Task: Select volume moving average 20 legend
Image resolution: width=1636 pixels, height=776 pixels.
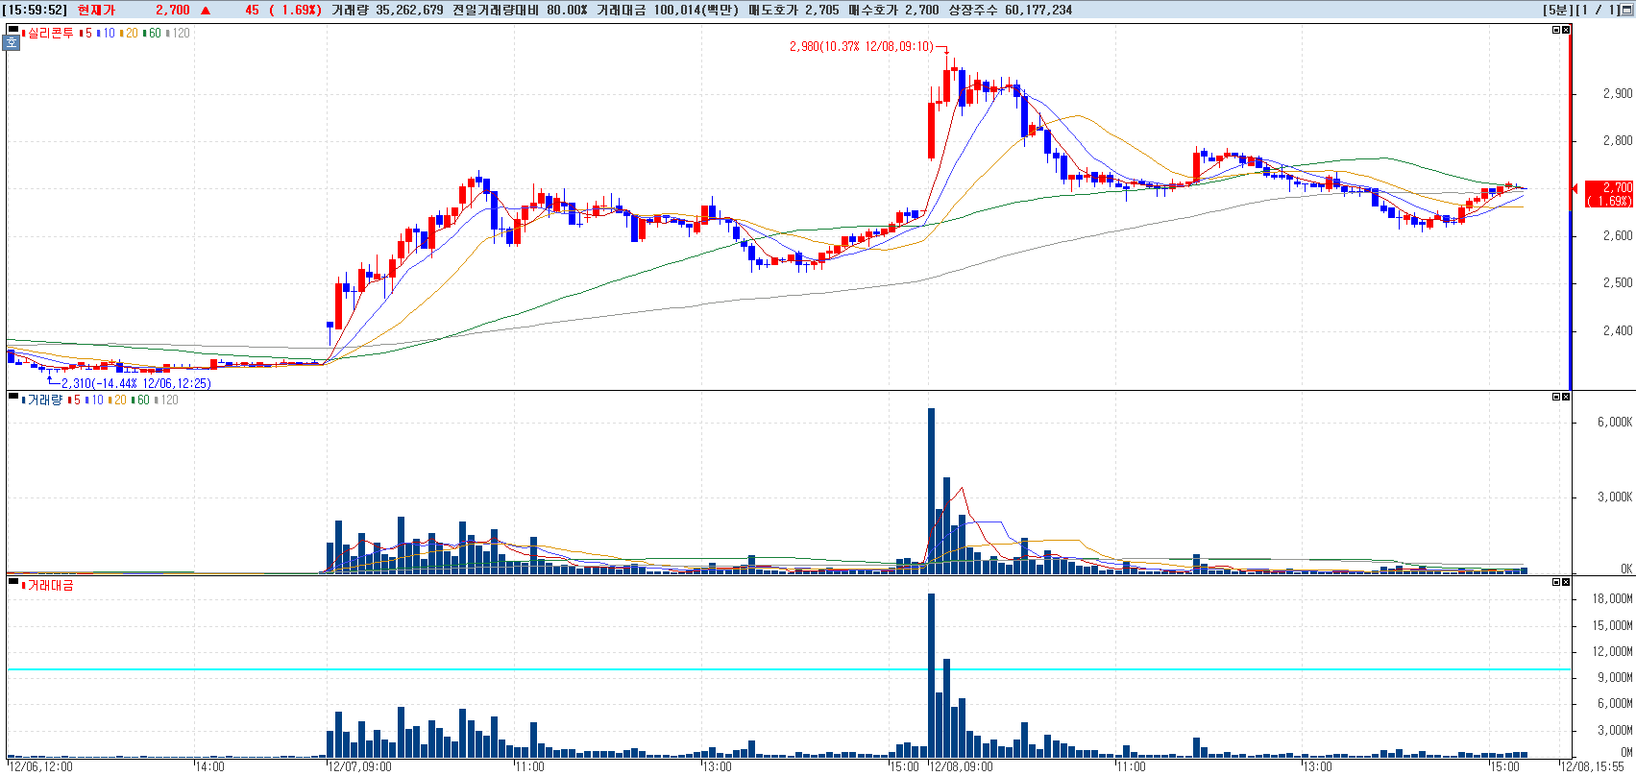Action: click(117, 400)
